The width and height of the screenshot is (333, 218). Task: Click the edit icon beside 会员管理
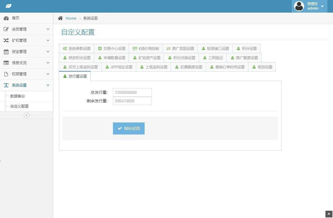coord(6,29)
